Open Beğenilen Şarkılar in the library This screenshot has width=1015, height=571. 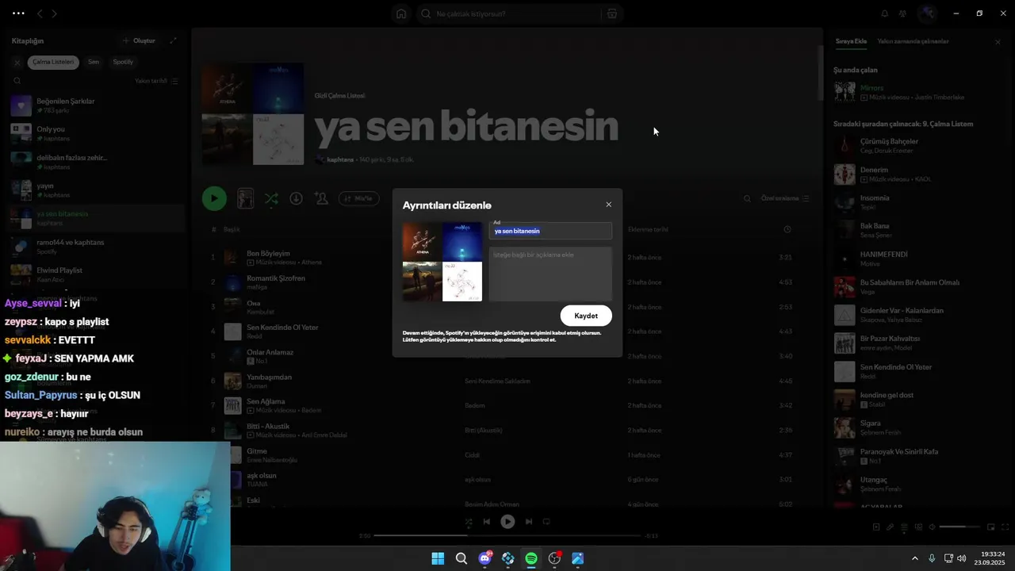[x=95, y=105]
